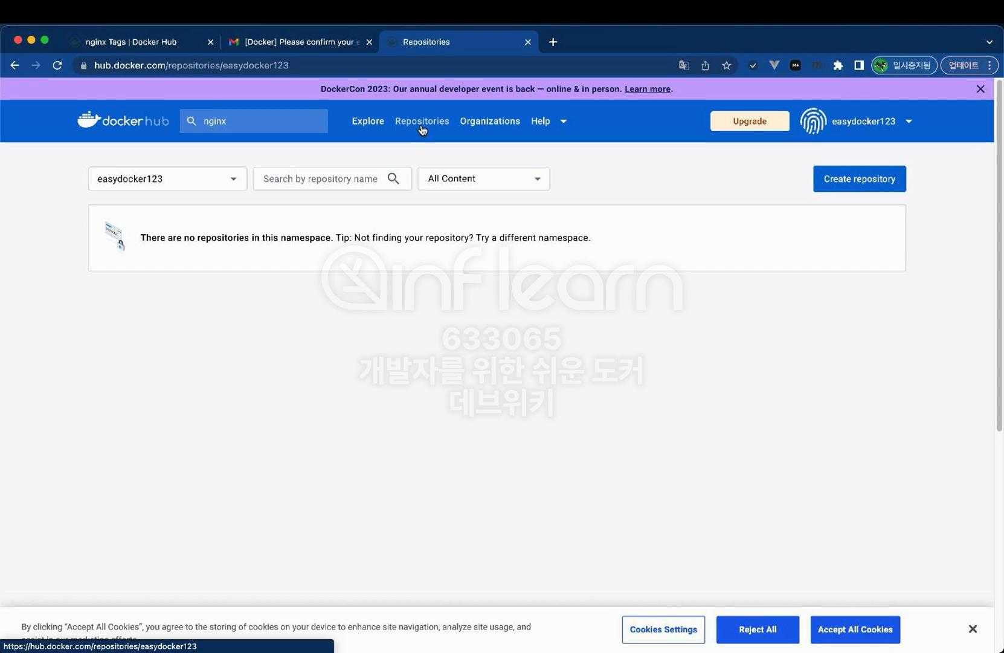Close the Repositories tab

tap(528, 42)
